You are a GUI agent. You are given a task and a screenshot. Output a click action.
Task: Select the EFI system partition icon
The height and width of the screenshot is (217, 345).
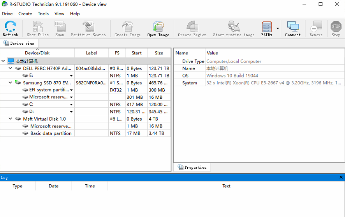tap(25, 90)
